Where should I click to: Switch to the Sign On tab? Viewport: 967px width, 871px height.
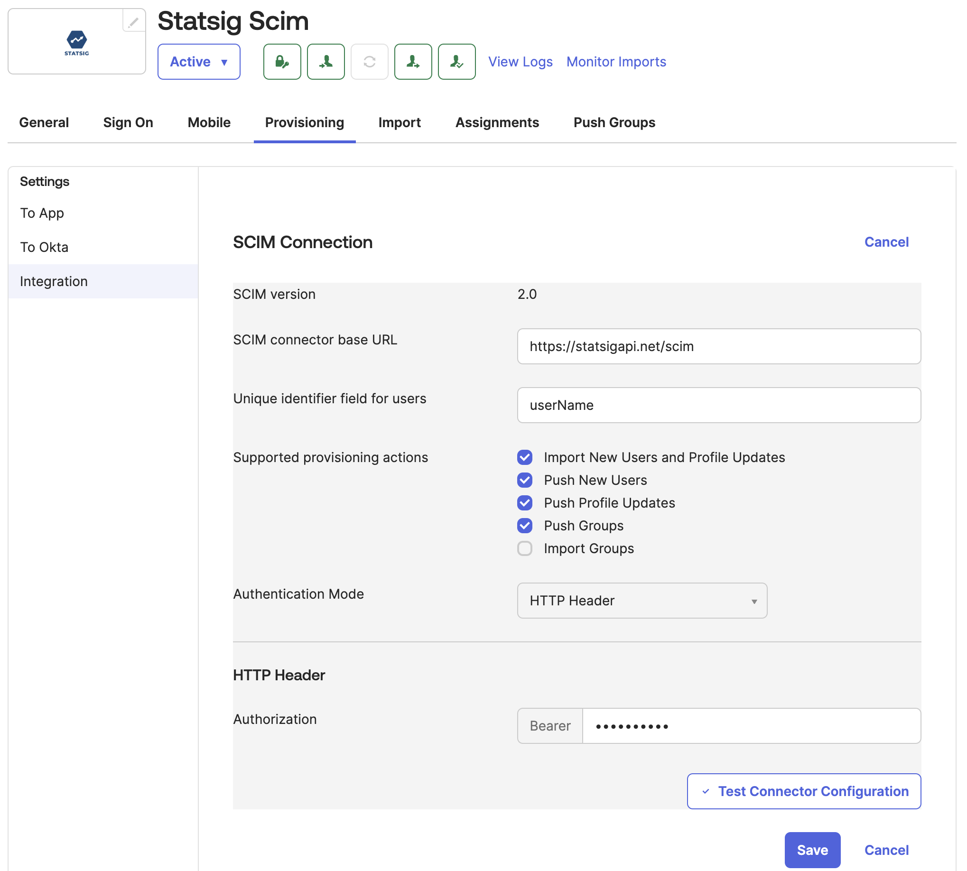click(x=128, y=122)
